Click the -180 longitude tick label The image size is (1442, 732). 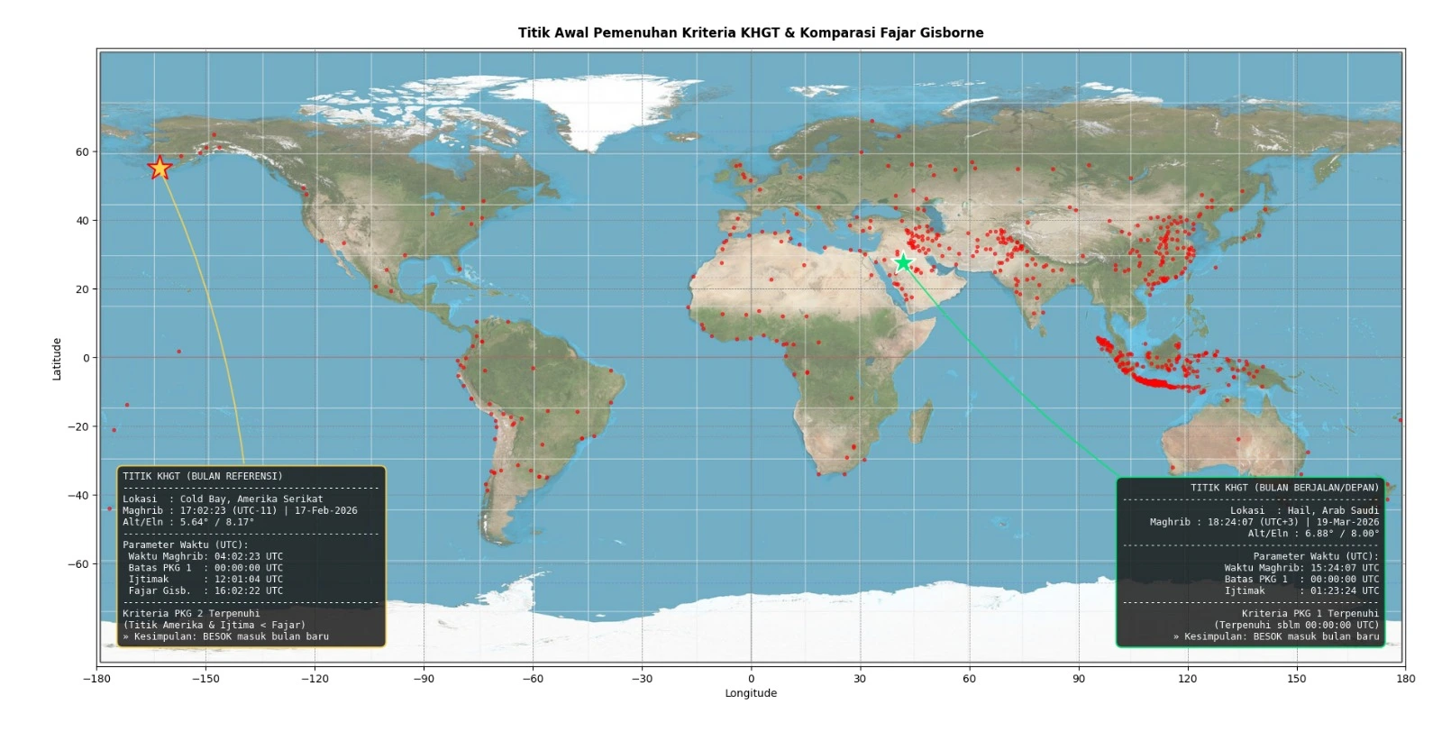[96, 679]
